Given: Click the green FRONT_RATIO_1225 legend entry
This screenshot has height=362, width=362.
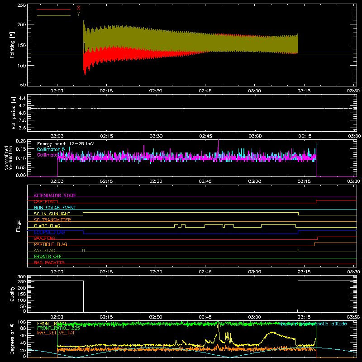Looking at the screenshot, I should pyautogui.click(x=58, y=328).
